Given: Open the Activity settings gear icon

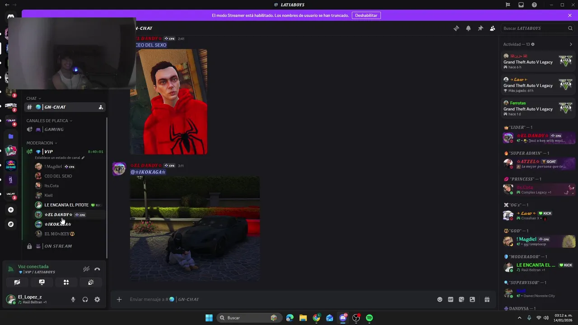Looking at the screenshot, I should pyautogui.click(x=533, y=44).
